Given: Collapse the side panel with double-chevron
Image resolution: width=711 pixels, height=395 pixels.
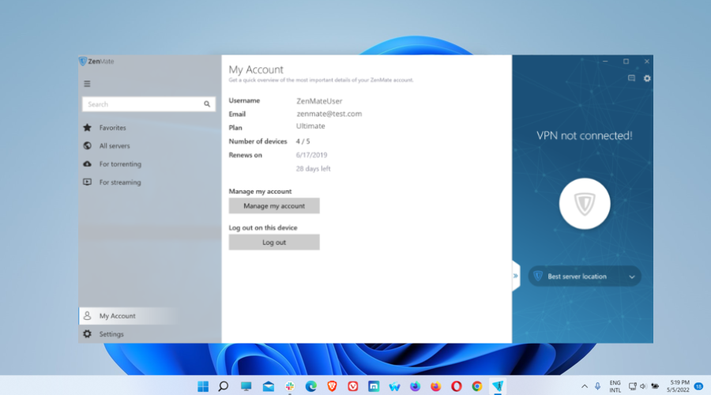Looking at the screenshot, I should [516, 276].
